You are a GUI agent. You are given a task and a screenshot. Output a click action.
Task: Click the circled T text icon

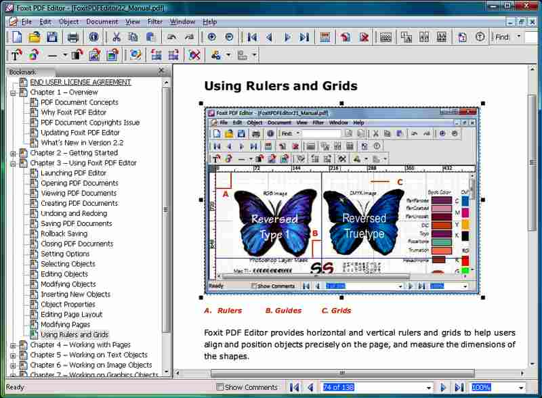pyautogui.click(x=480, y=37)
